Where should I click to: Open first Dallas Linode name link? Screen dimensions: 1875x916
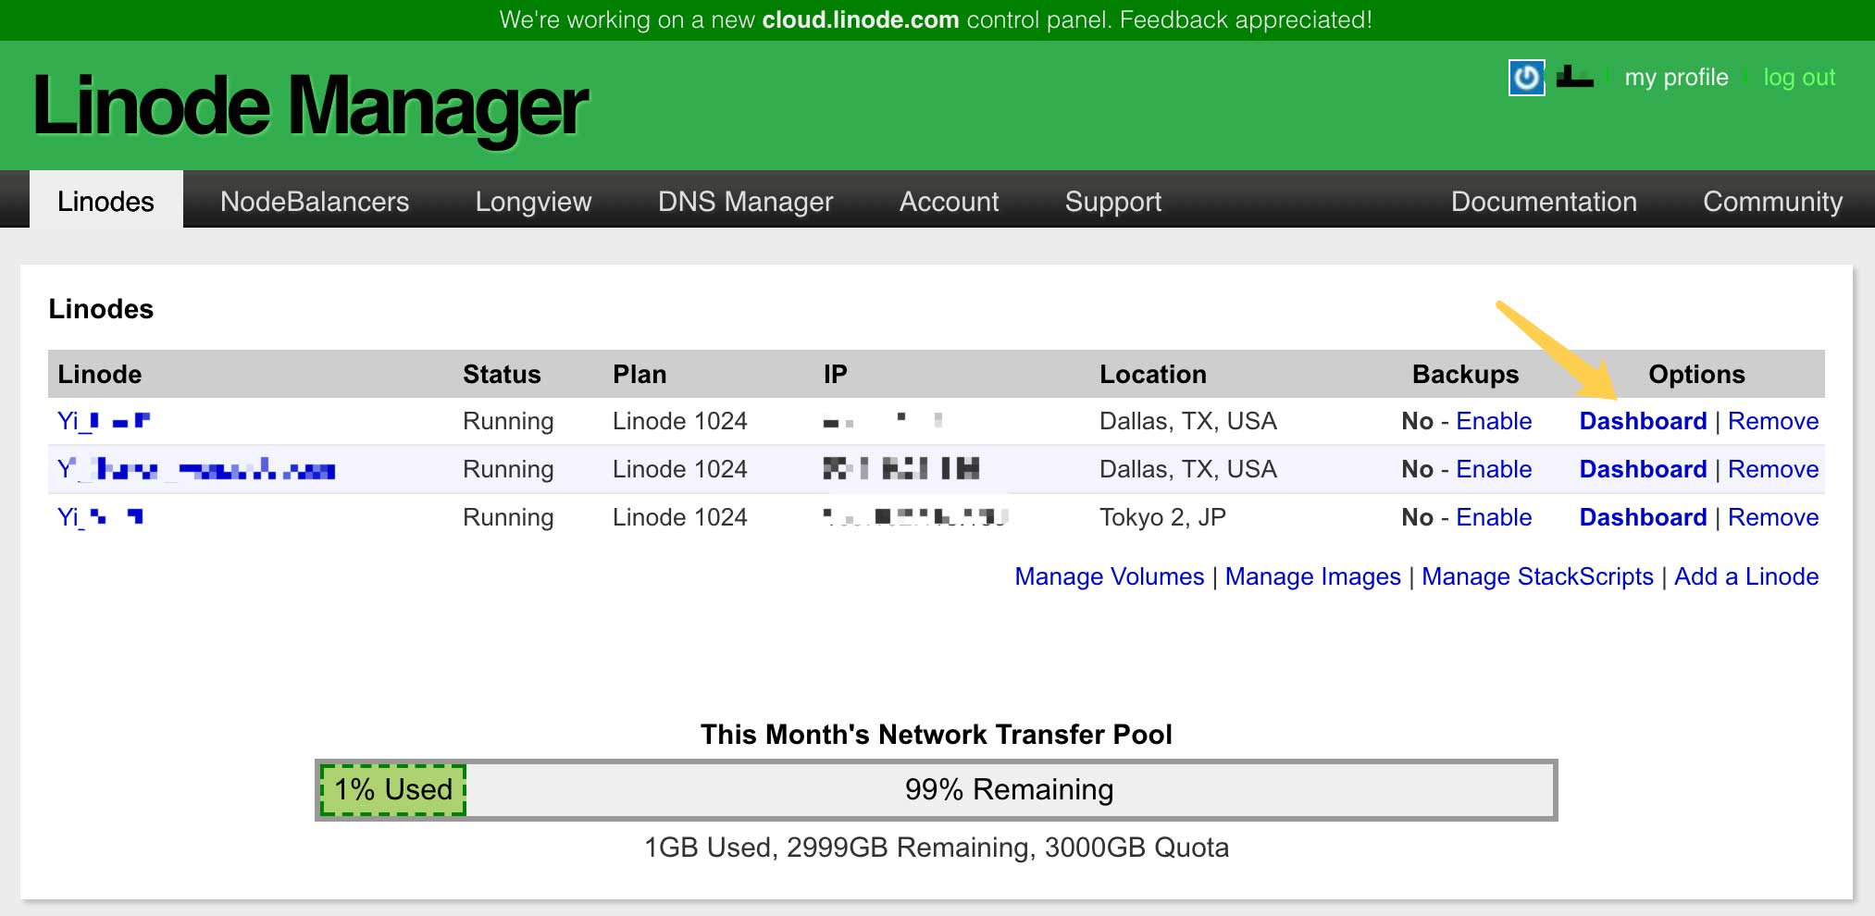tap(104, 421)
